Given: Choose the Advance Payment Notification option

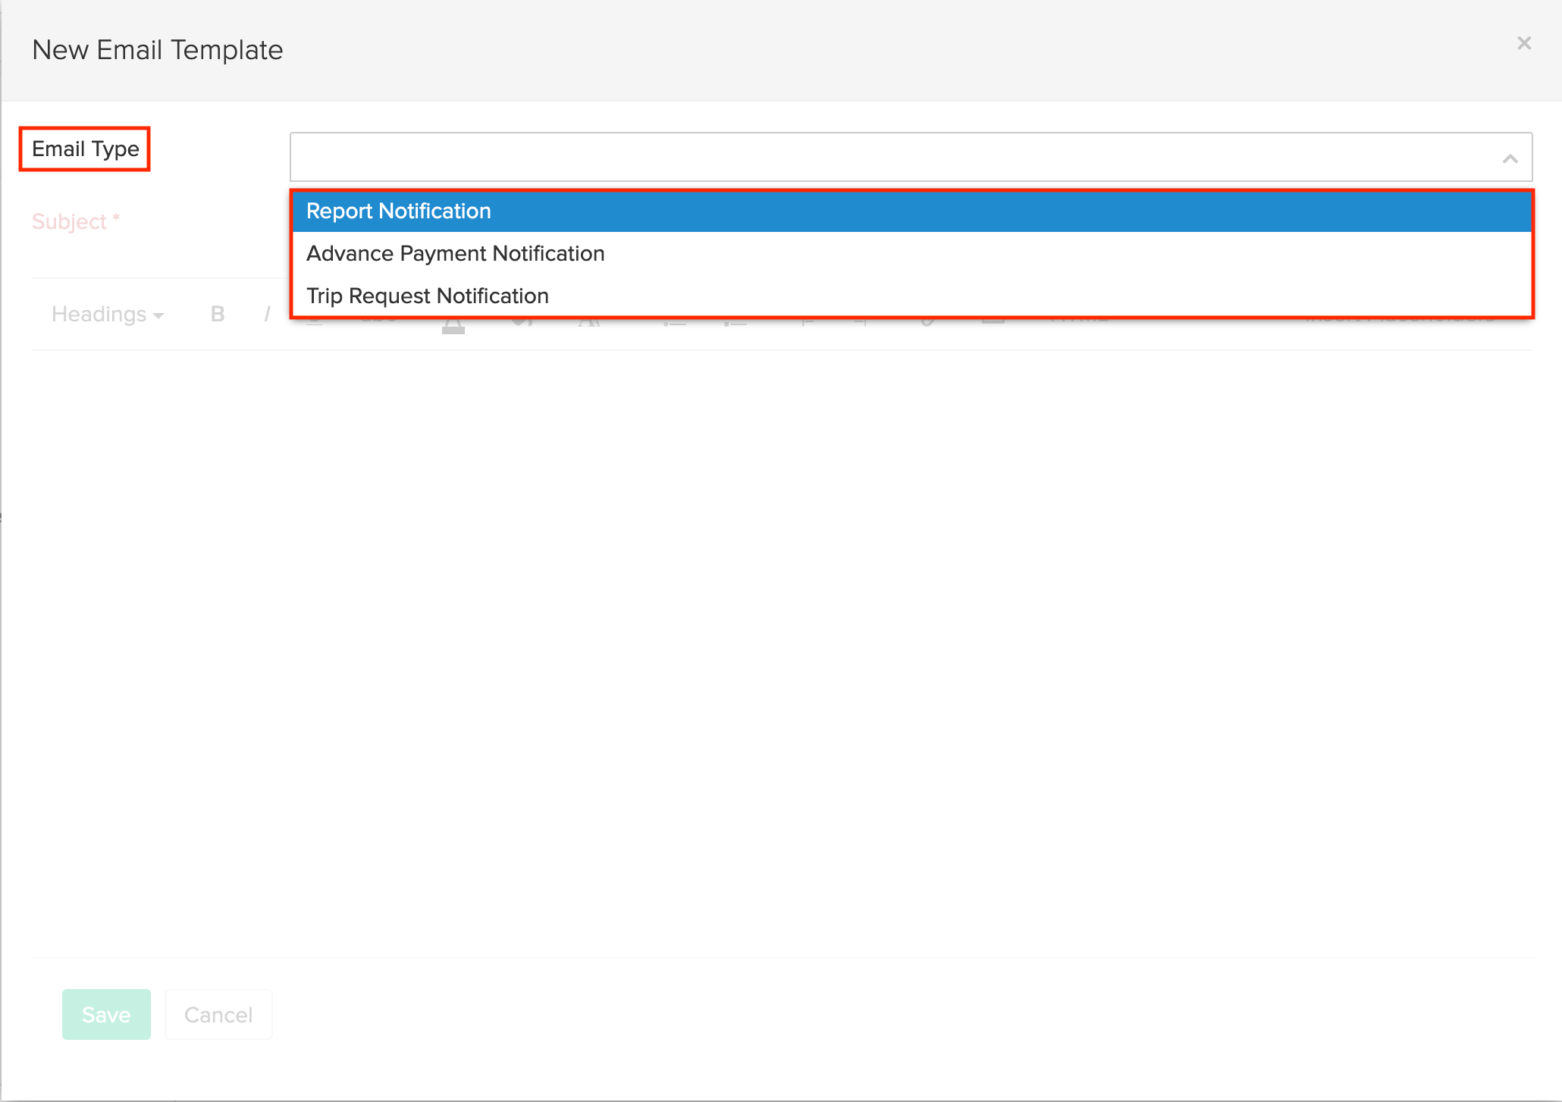Looking at the screenshot, I should click(455, 253).
